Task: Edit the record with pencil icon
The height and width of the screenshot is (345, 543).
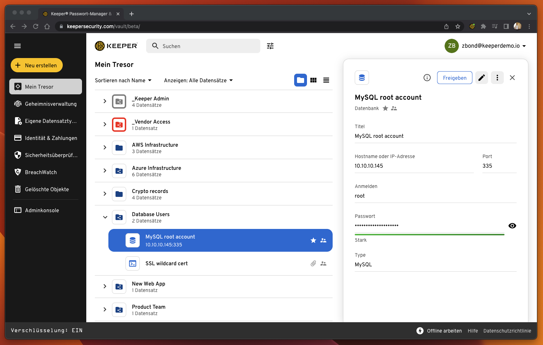Action: pyautogui.click(x=482, y=78)
